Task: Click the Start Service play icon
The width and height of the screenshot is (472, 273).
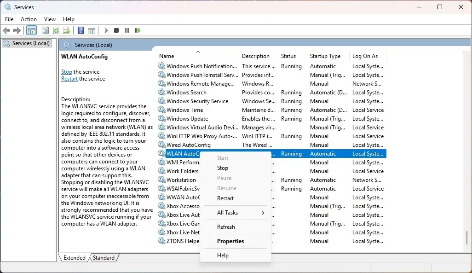Action: tap(106, 30)
